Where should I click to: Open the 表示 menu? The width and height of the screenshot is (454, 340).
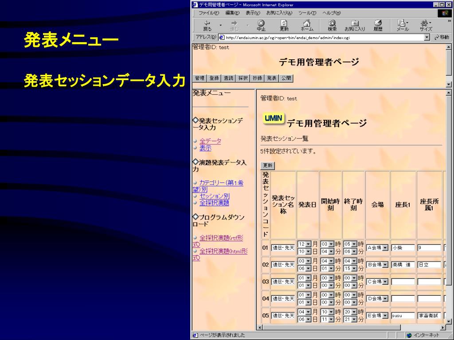pos(253,13)
